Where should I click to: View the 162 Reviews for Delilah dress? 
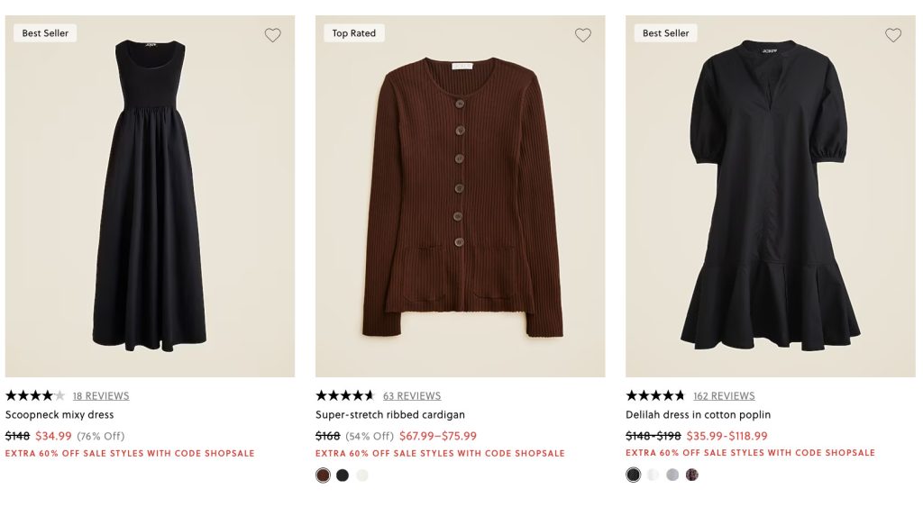click(x=724, y=396)
